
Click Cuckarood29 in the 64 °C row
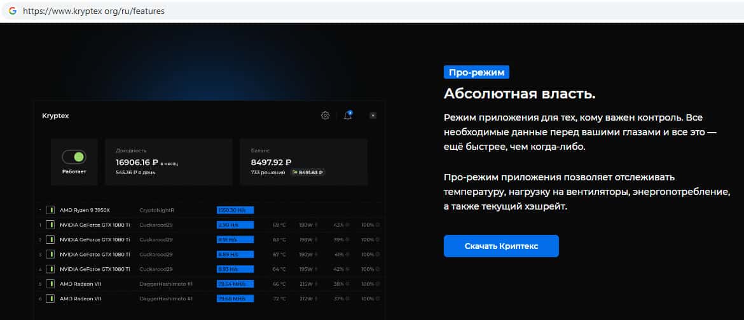pyautogui.click(x=156, y=269)
